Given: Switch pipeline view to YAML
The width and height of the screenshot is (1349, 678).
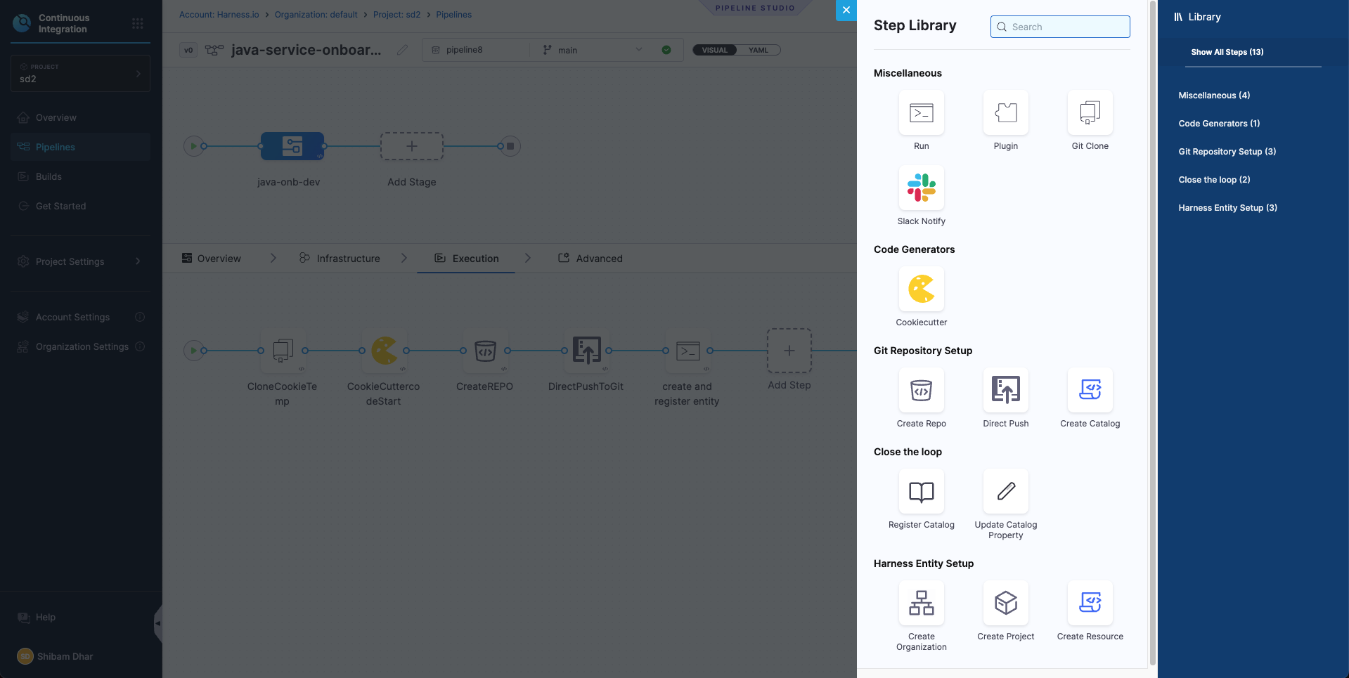Looking at the screenshot, I should [758, 50].
